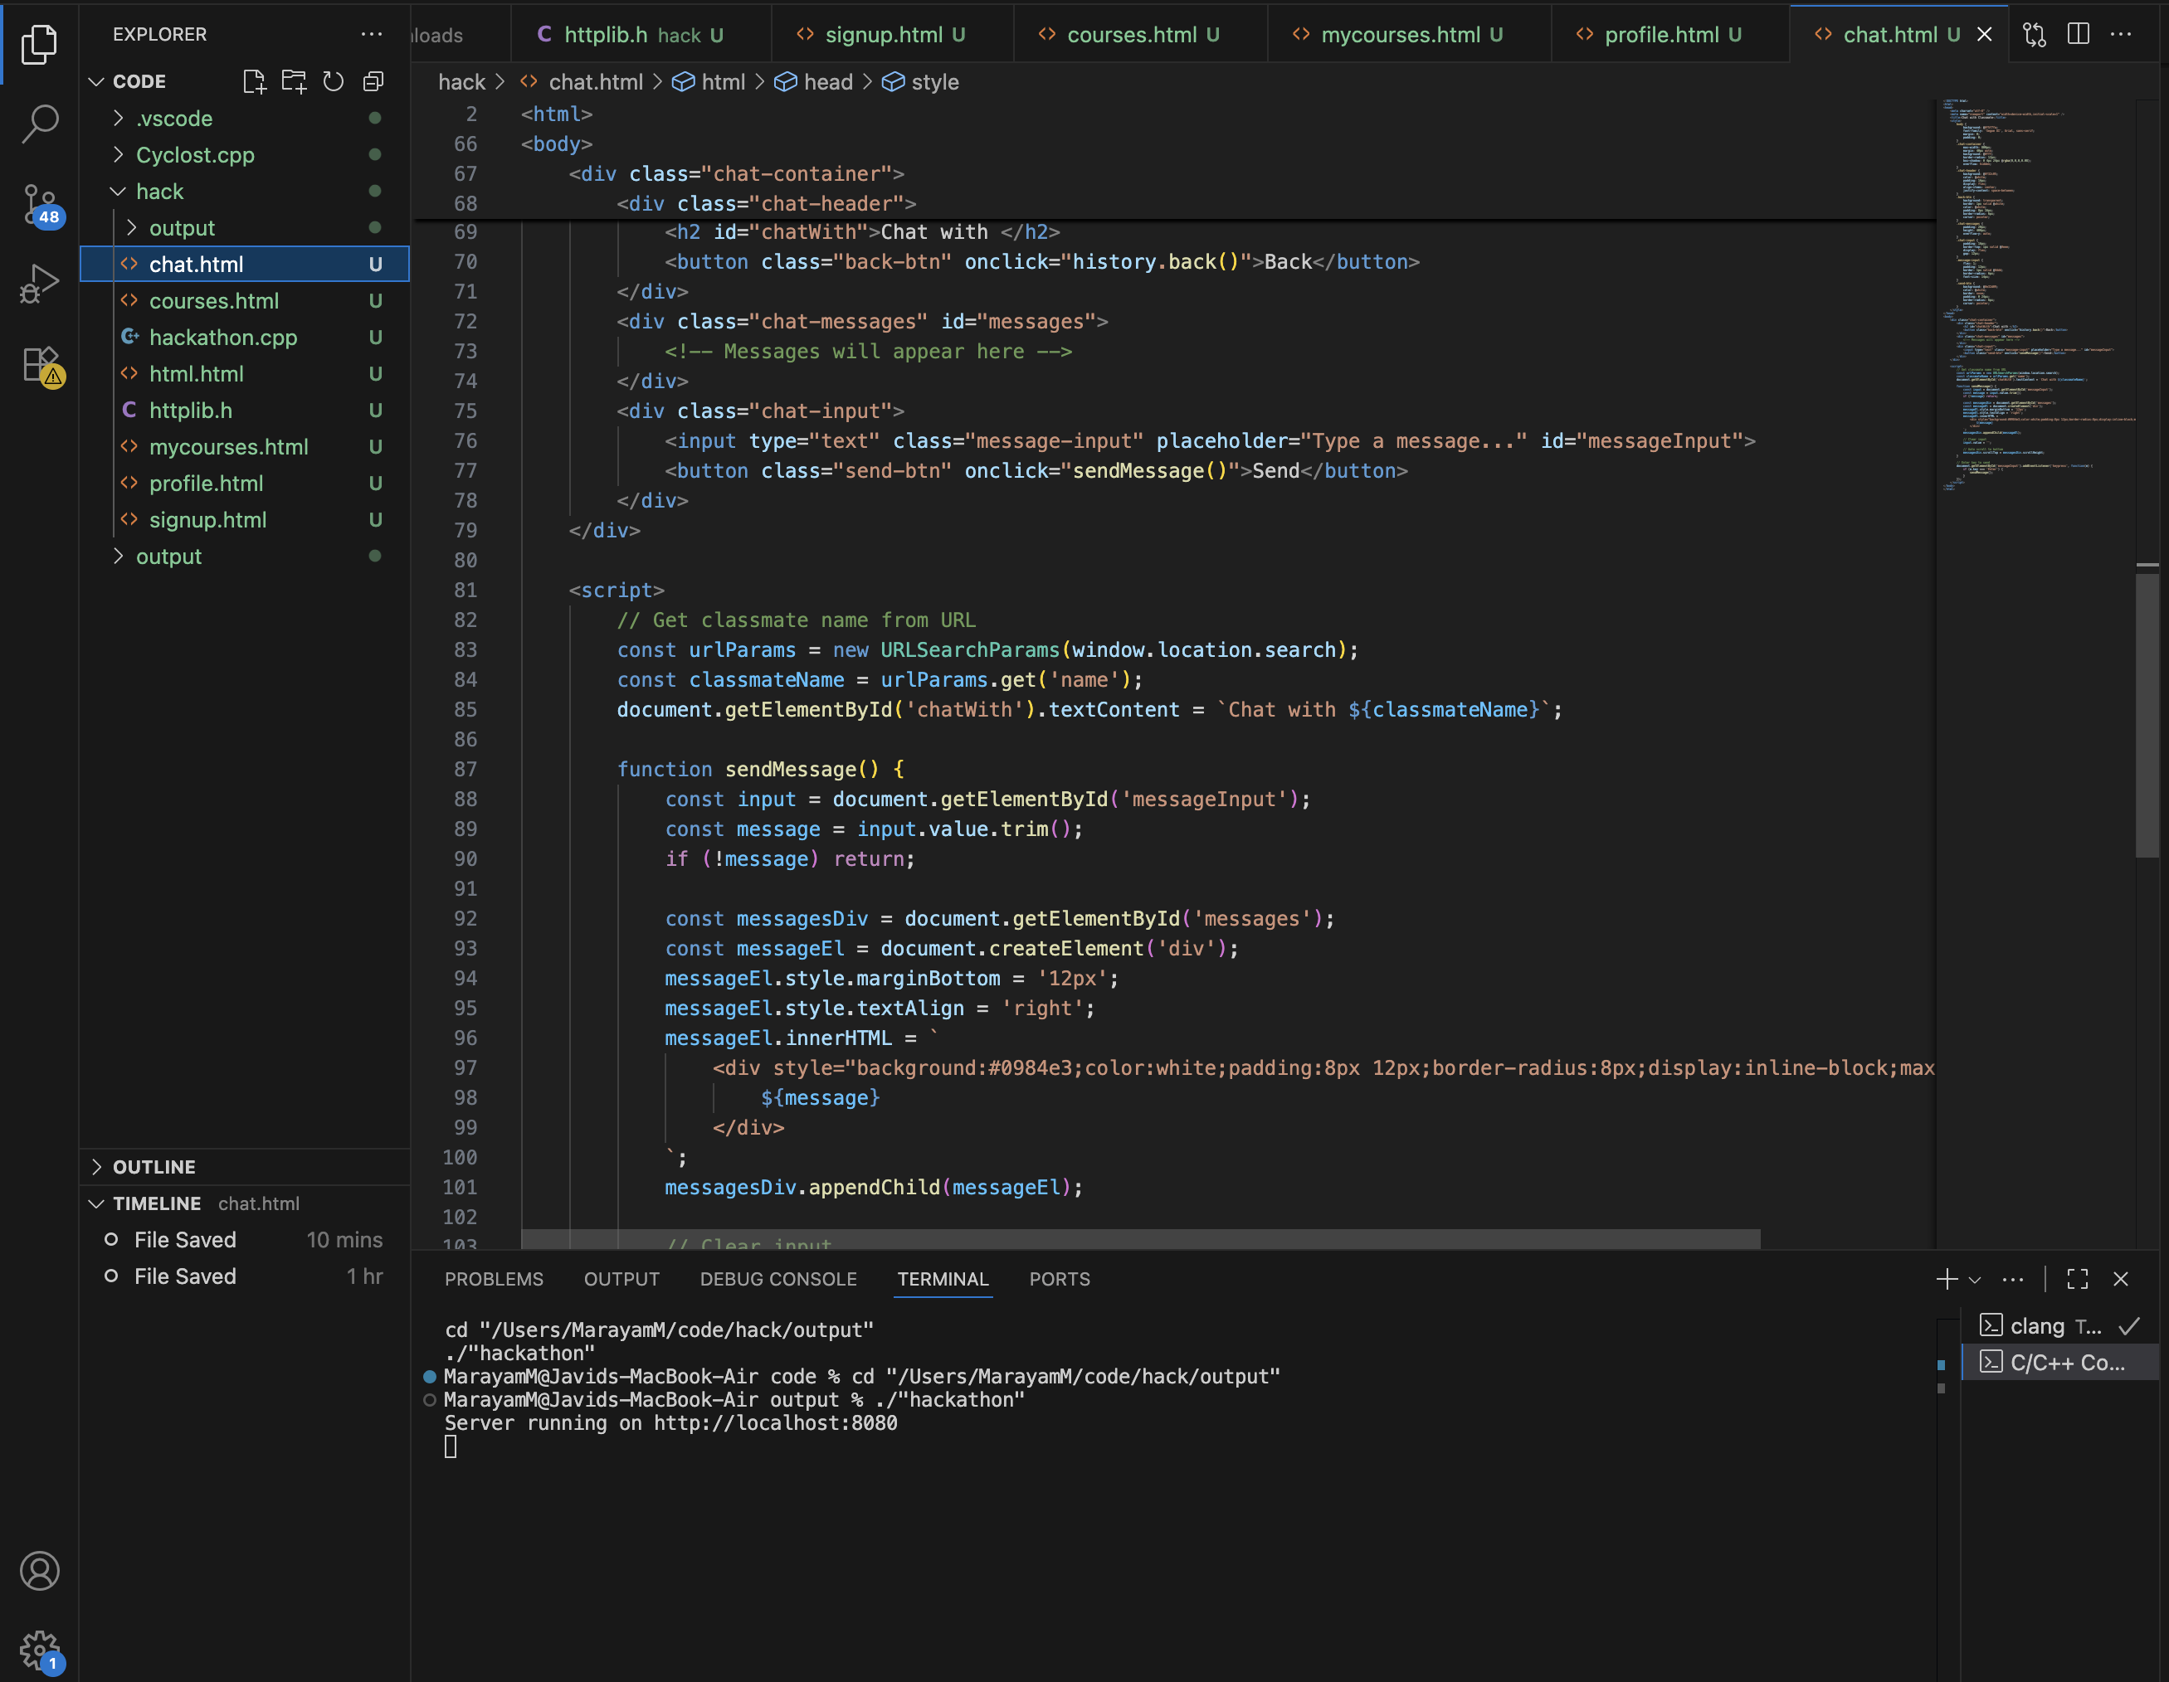Collapse all folders in explorer
Image resolution: width=2169 pixels, height=1682 pixels.
pos(373,81)
